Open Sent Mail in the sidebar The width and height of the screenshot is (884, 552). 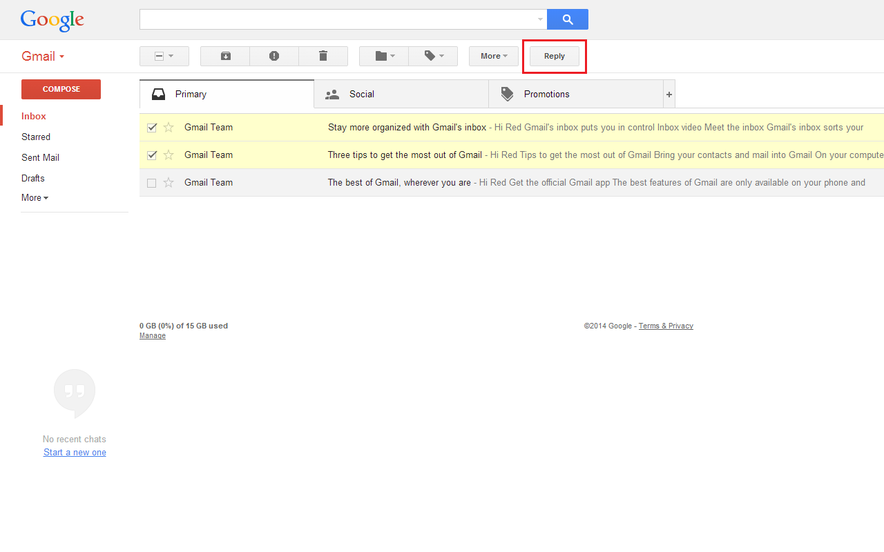pyautogui.click(x=40, y=157)
